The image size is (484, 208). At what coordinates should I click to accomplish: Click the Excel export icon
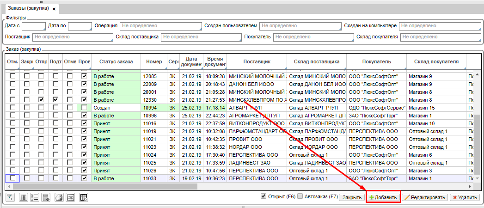[70, 198]
